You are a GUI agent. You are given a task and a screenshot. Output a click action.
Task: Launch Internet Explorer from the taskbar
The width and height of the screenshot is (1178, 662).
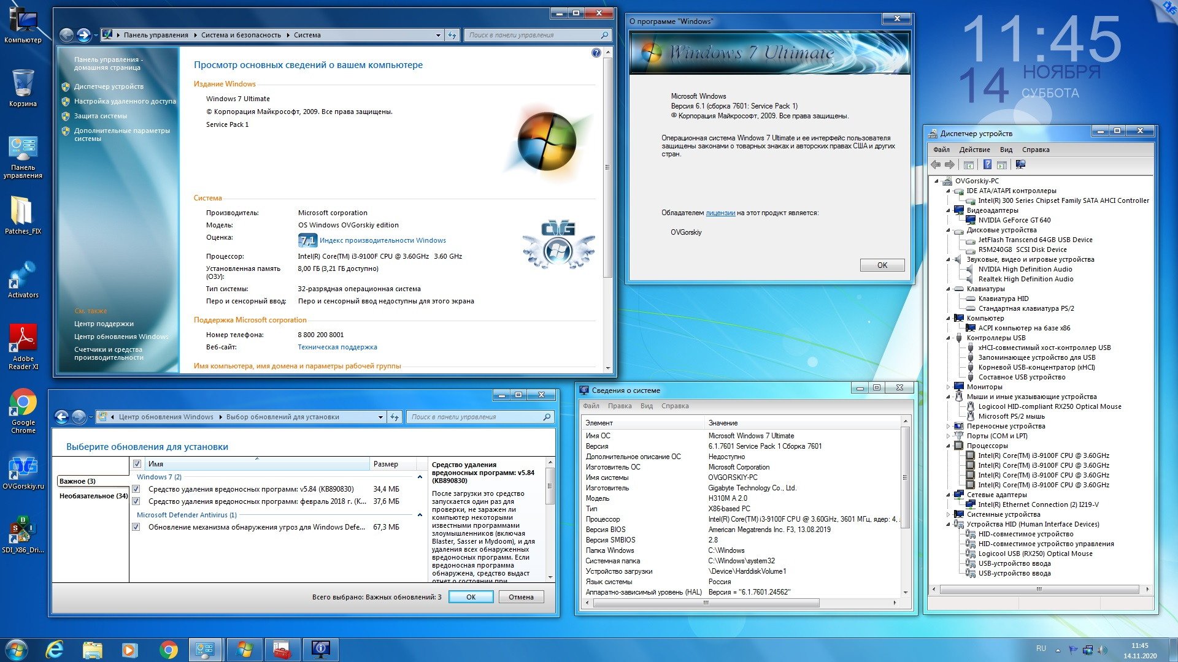(55, 650)
